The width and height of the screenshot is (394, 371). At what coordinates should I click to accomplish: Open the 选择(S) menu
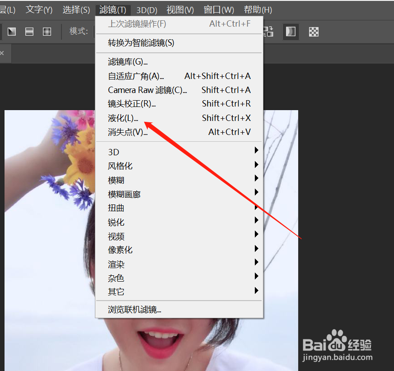pyautogui.click(x=76, y=10)
